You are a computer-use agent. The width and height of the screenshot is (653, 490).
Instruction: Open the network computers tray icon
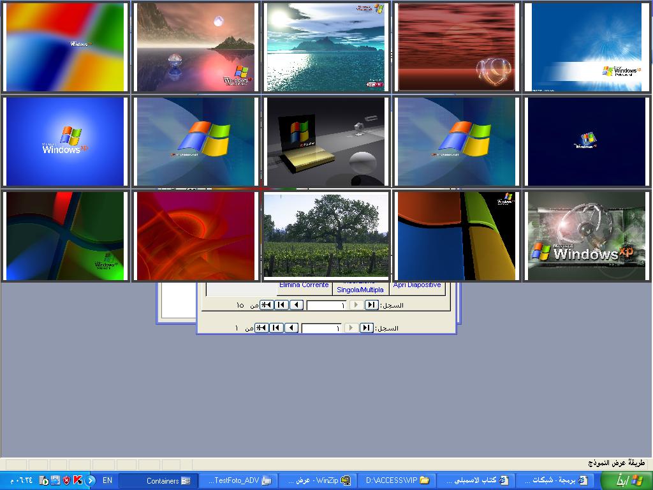coord(55,480)
